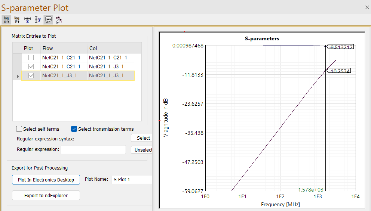The image size is (371, 211).
Task: Edit the Plot Name field S Plot 1
Action: 132,180
